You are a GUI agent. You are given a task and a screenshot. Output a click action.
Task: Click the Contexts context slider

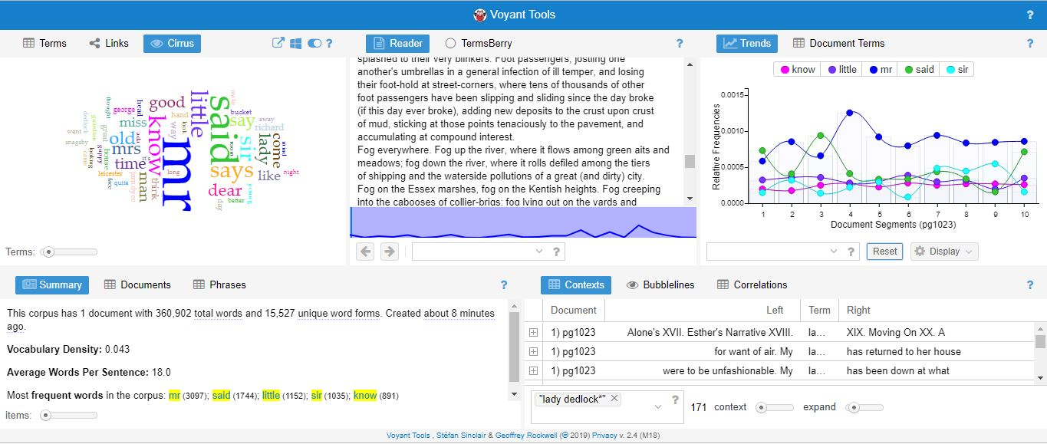coord(775,407)
